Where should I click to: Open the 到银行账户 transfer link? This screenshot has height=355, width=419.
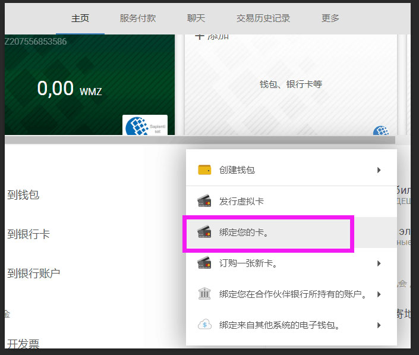(x=34, y=274)
